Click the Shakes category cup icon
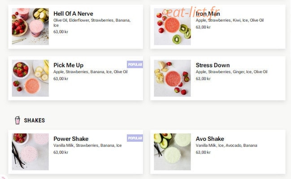Viewport: 291px width, 179px height. coord(17,120)
